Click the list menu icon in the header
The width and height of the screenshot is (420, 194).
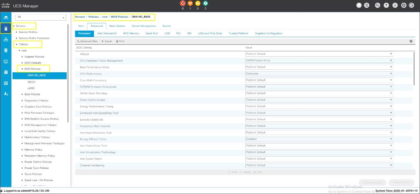(x=367, y=5)
